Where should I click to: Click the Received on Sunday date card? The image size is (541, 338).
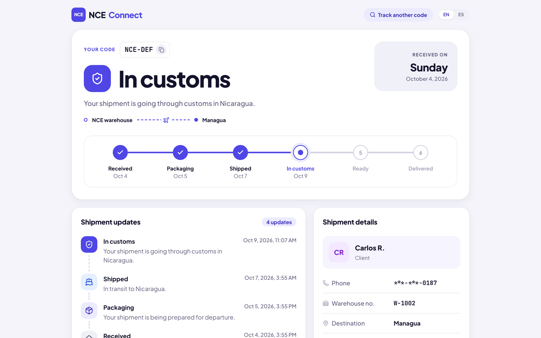(x=416, y=66)
